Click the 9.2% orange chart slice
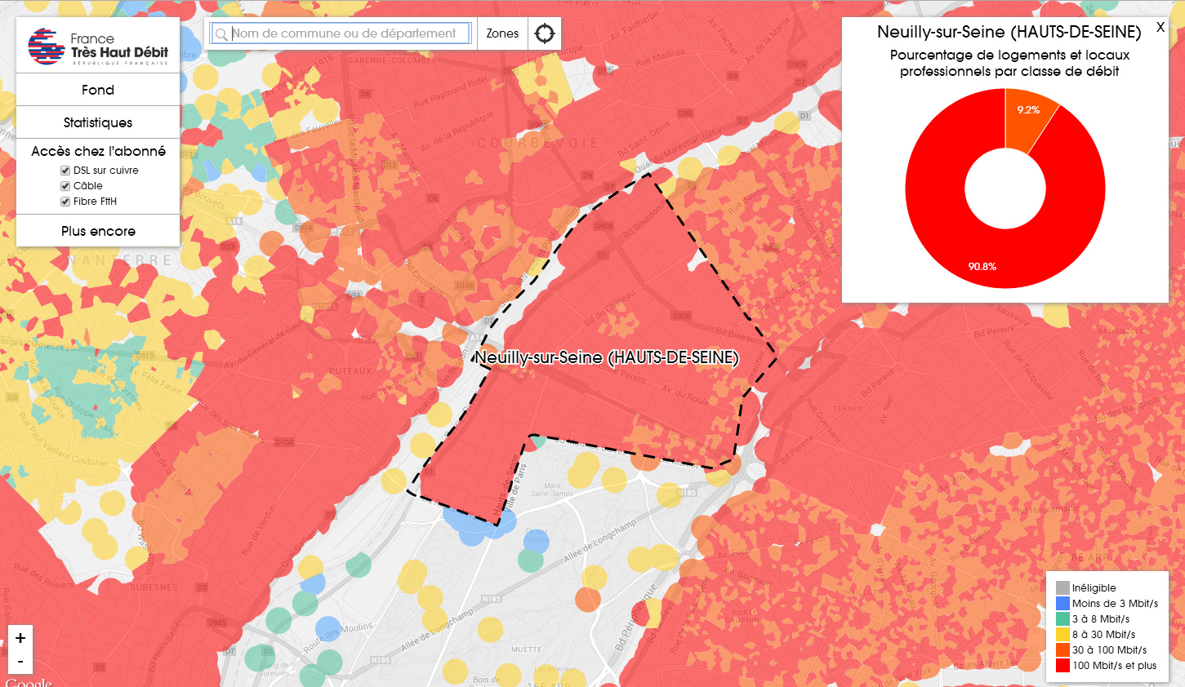This screenshot has width=1185, height=687. pyautogui.click(x=1029, y=120)
